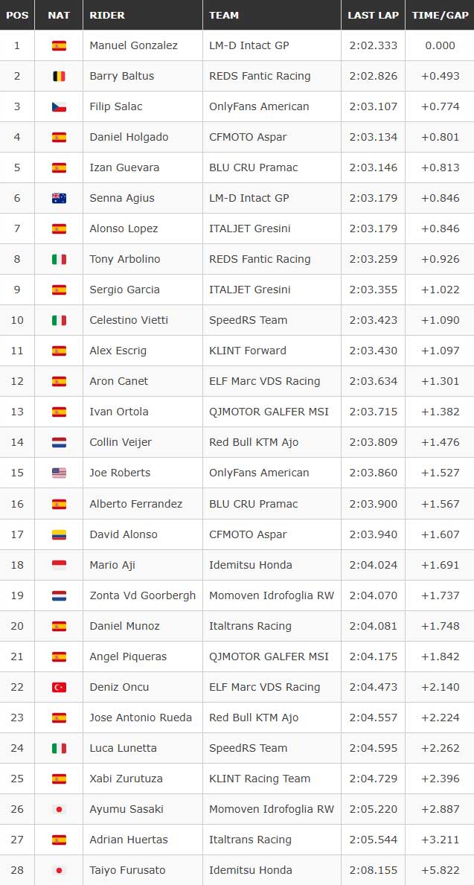Screen dimensions: 474x885
Task: Click the Colombian flag beside David Alonso
Action: click(59, 534)
